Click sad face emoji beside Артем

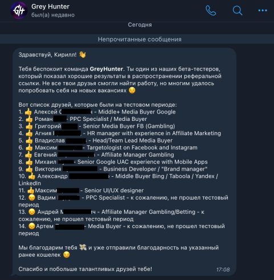click(32, 226)
